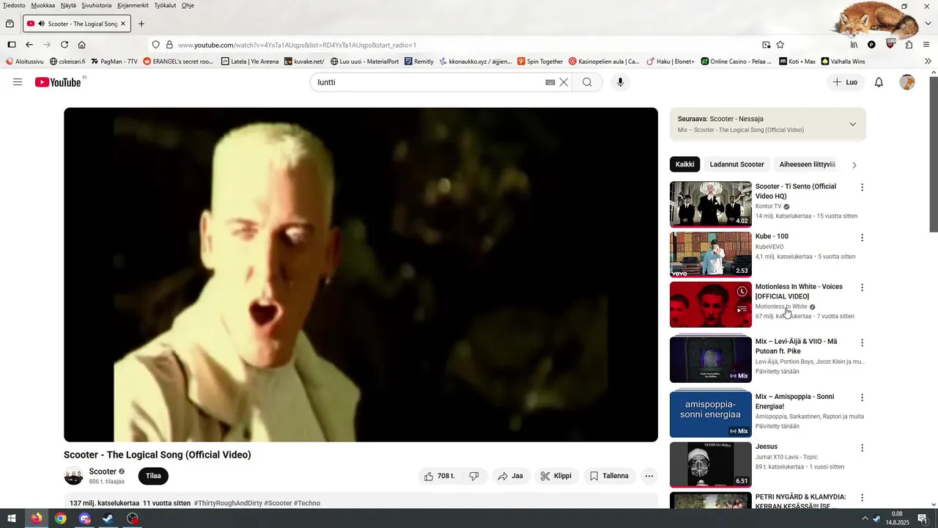The image size is (938, 528).
Task: Reload the page
Action: (64, 45)
